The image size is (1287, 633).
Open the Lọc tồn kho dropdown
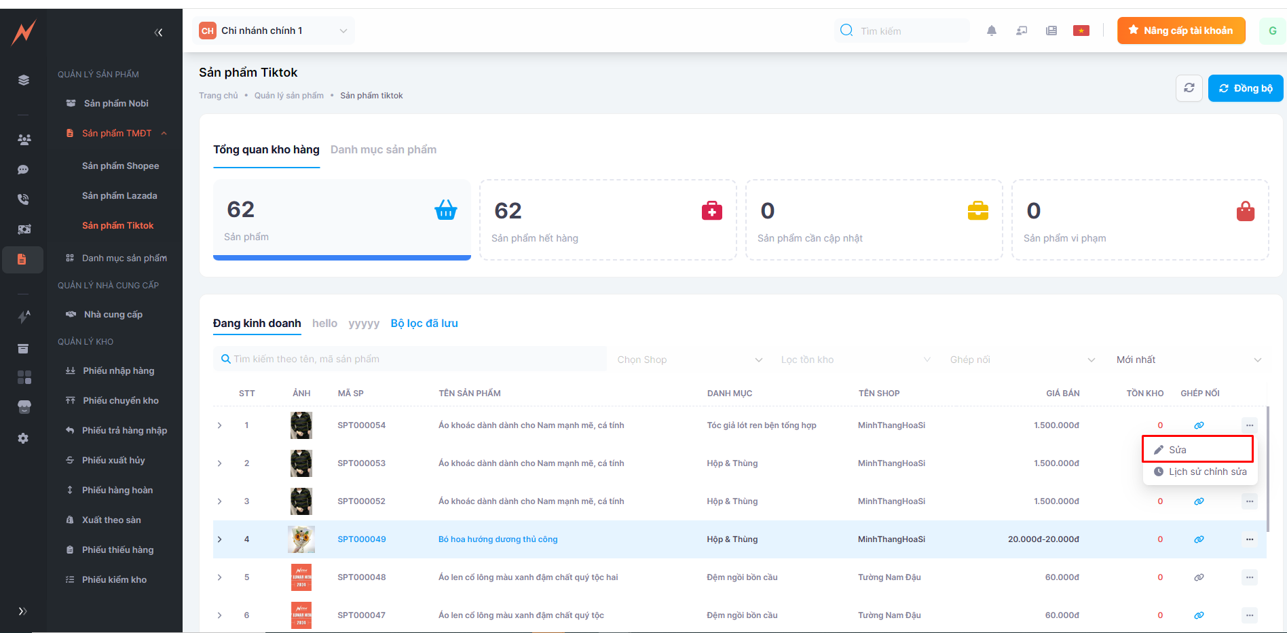pyautogui.click(x=855, y=360)
